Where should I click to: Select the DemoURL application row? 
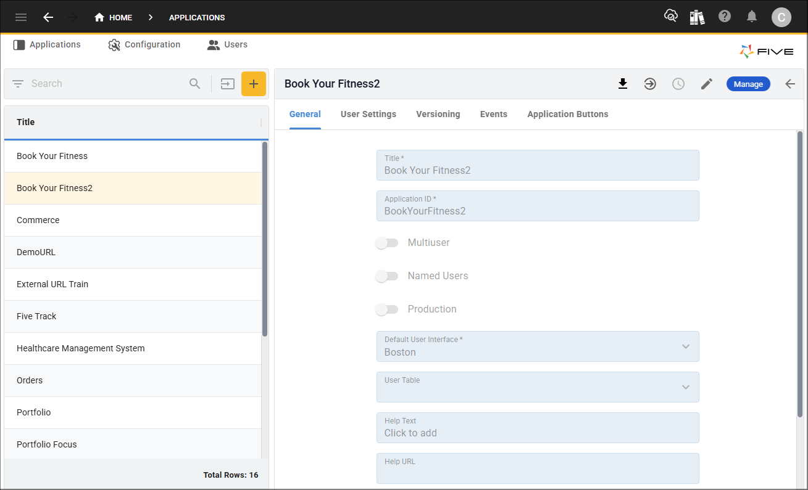click(133, 252)
